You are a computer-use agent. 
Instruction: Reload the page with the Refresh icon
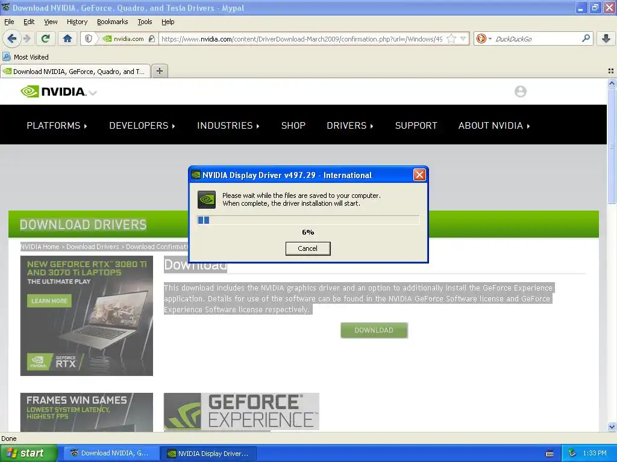coord(46,38)
